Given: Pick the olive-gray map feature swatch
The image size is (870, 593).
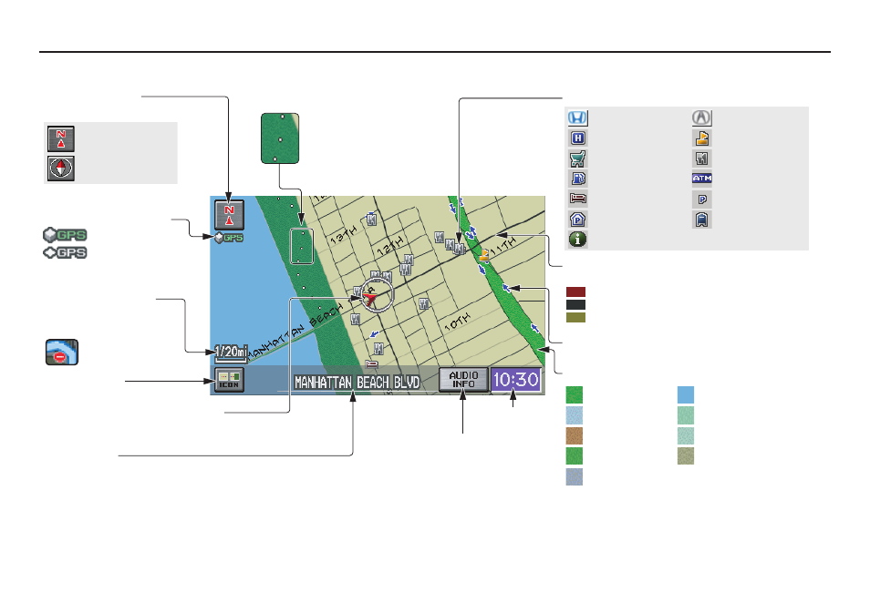Looking at the screenshot, I should pyautogui.click(x=686, y=455).
